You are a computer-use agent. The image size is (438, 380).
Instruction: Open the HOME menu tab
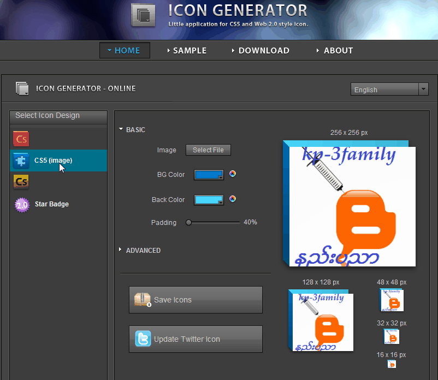pos(125,50)
